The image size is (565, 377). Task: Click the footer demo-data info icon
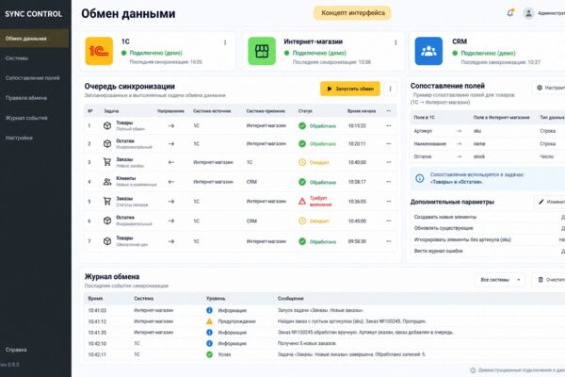[x=473, y=370]
